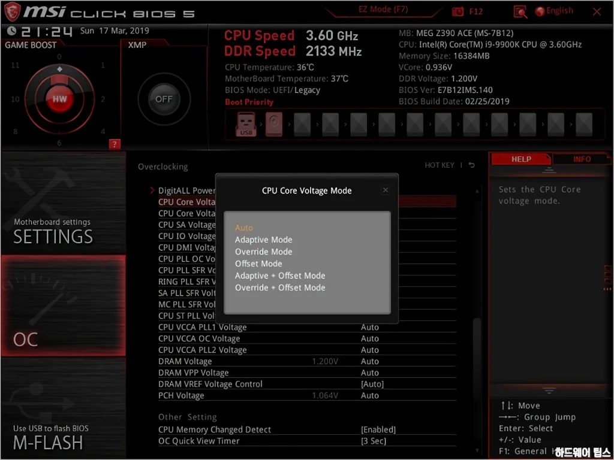Click PCH Voltage Auto value

[x=369, y=395]
